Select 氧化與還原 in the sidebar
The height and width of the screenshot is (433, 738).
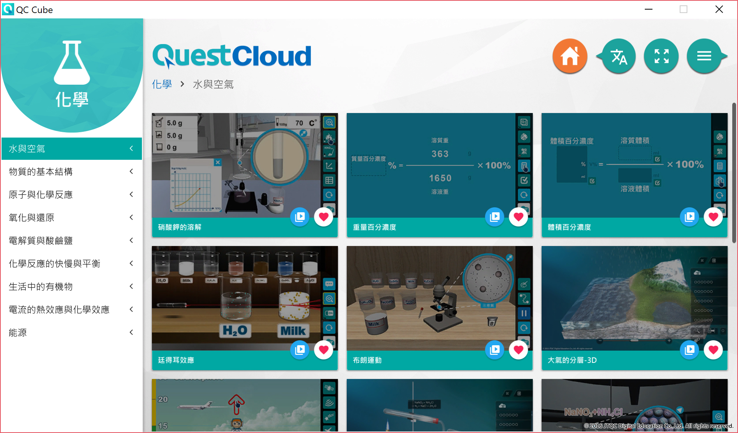(72, 218)
